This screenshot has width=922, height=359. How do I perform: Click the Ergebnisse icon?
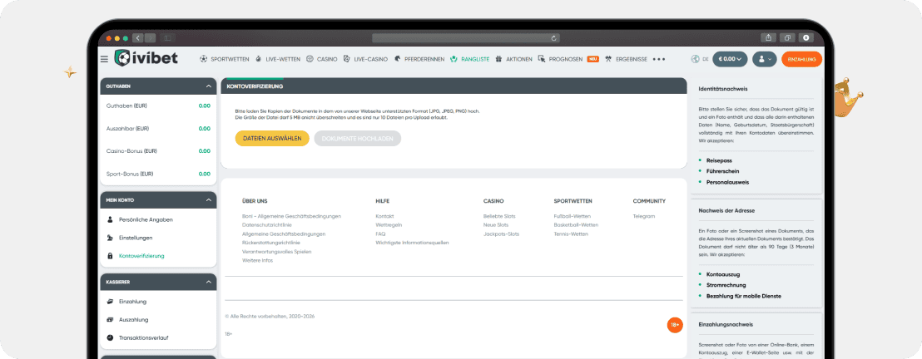[608, 59]
